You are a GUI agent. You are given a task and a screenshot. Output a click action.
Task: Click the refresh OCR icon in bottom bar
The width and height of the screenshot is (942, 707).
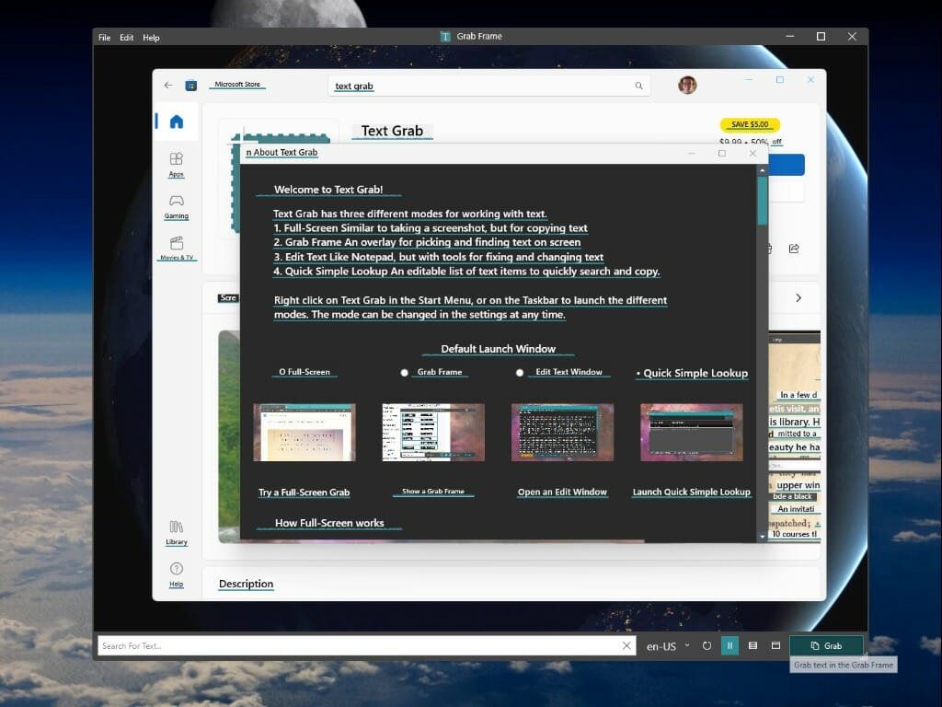pos(706,645)
